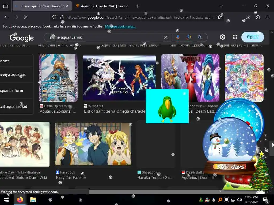Open the Saint Seiya Omega characters thumbnail
This screenshot has height=205, width=274.
click(x=119, y=78)
